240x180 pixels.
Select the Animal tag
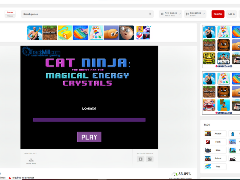coord(215,158)
